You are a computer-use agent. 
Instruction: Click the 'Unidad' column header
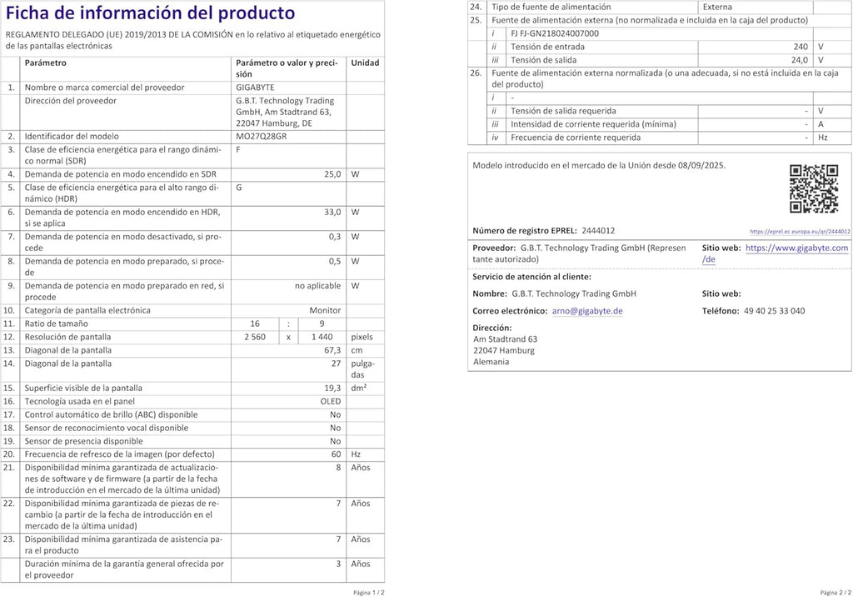365,63
